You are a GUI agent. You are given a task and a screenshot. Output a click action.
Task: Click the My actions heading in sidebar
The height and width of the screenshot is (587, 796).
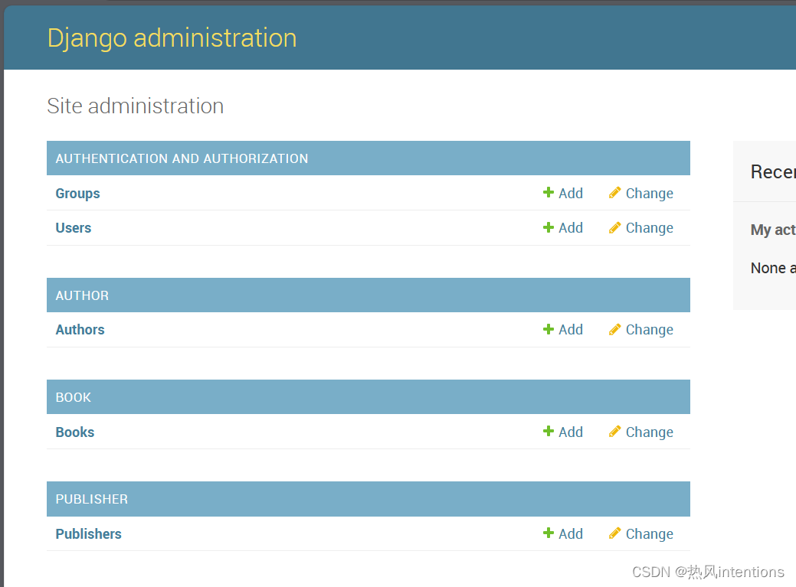point(773,230)
